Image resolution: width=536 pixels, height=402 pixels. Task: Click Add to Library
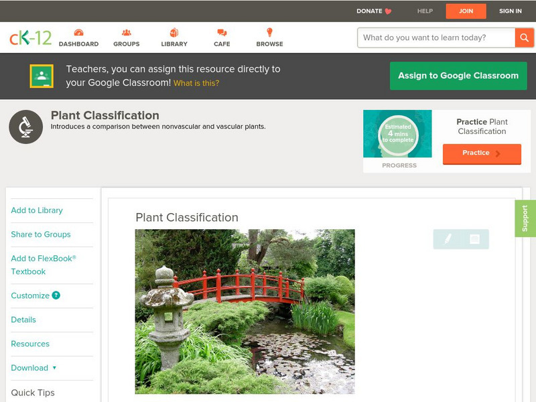37,210
